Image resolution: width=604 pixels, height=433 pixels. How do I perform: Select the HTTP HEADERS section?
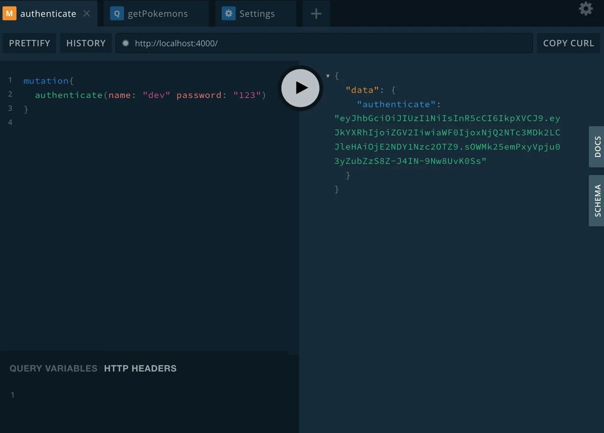(x=140, y=368)
